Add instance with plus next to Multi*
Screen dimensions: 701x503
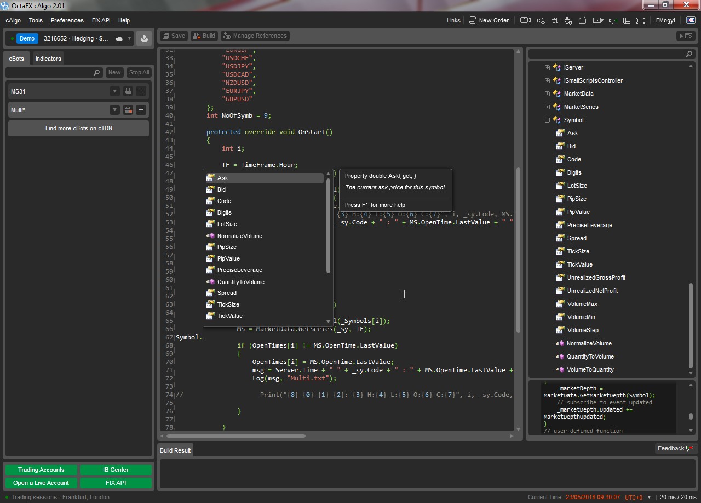pyautogui.click(x=141, y=110)
